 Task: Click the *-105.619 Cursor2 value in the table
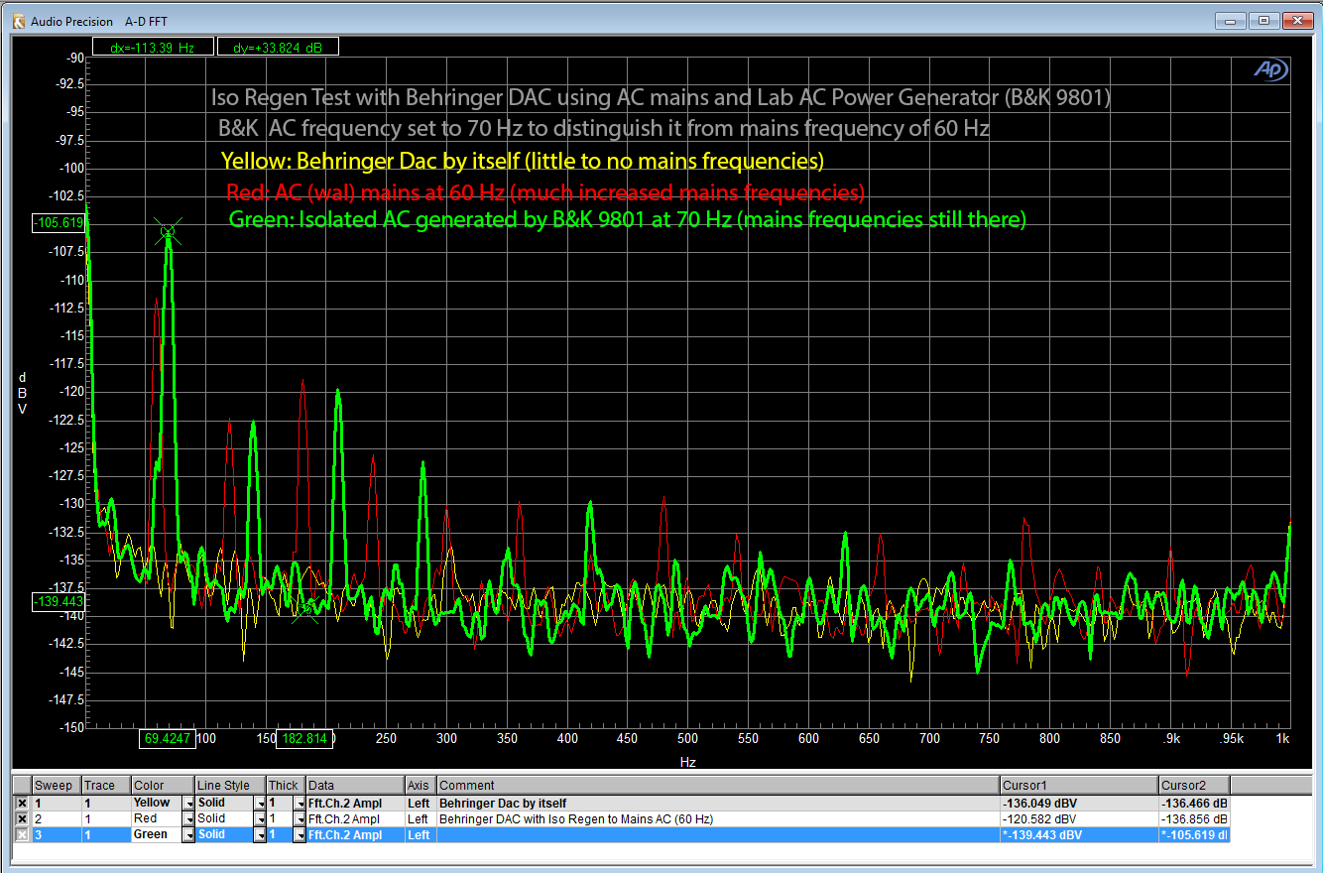(1194, 835)
